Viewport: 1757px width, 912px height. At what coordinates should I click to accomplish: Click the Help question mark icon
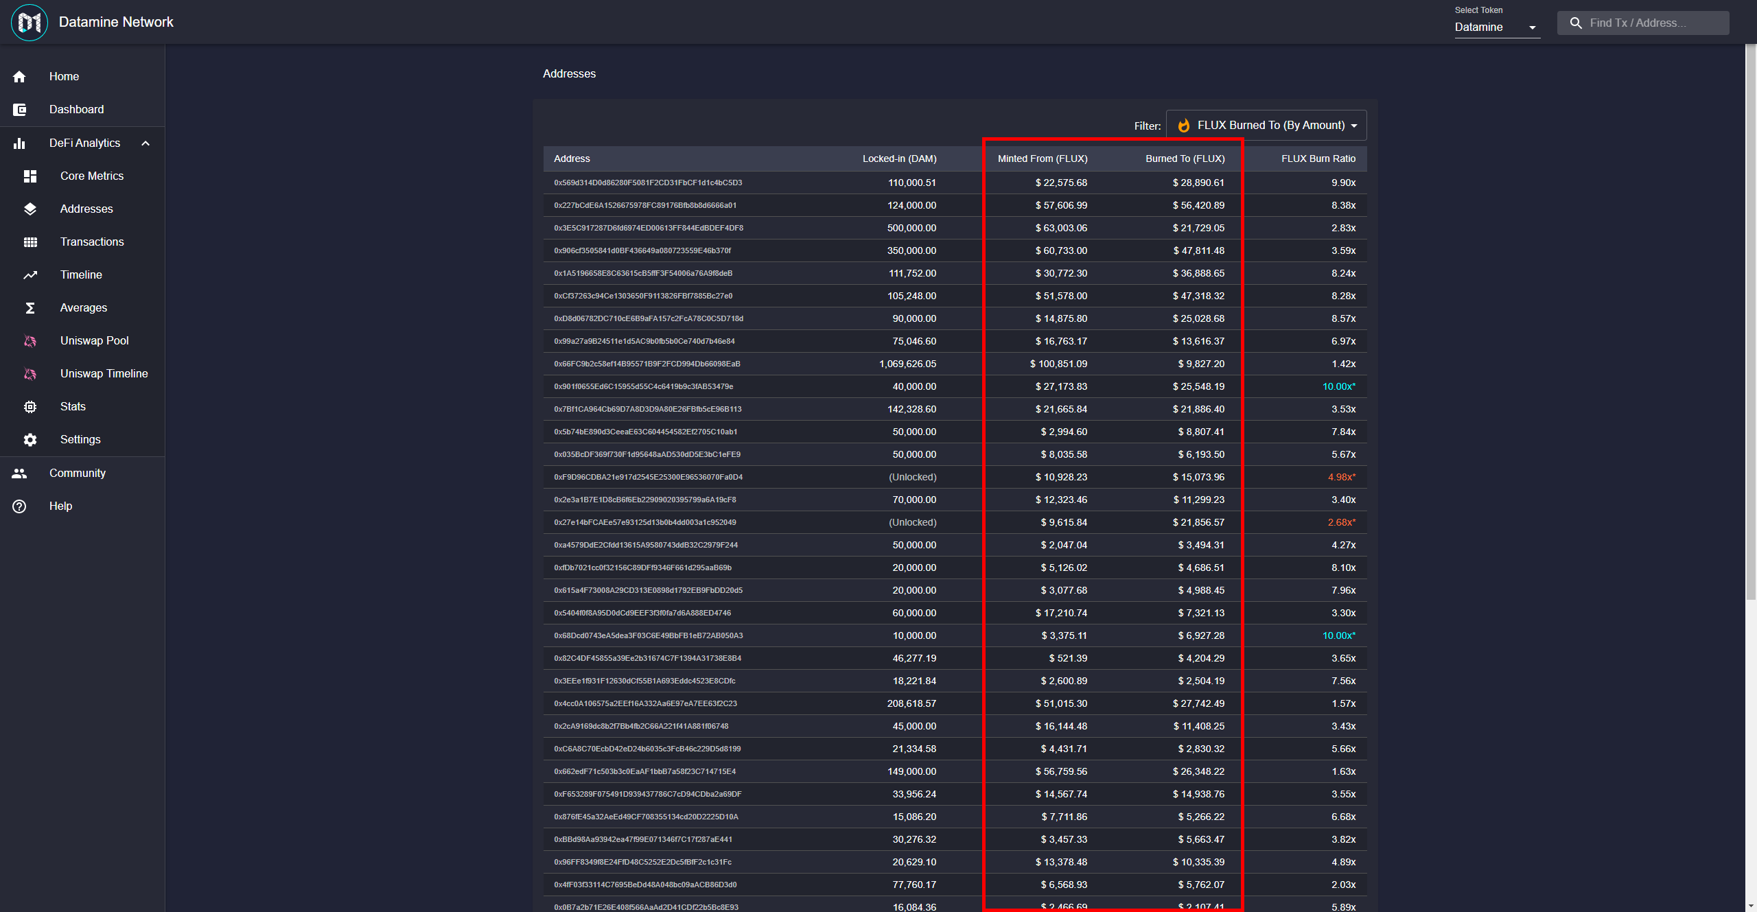point(19,506)
